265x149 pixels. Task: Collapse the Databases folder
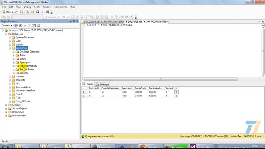pyautogui.click(x=6, y=34)
